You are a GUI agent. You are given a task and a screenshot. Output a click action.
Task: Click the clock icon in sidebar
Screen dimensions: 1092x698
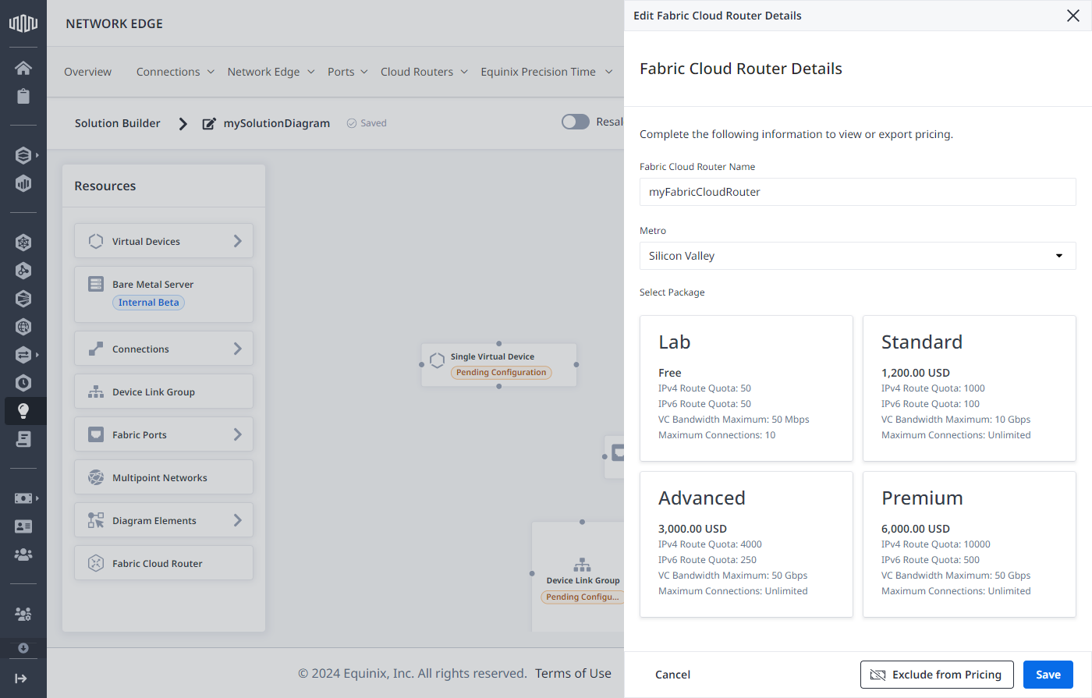(23, 382)
